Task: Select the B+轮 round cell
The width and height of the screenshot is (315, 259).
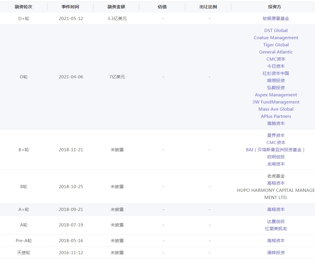Action: coord(24,150)
